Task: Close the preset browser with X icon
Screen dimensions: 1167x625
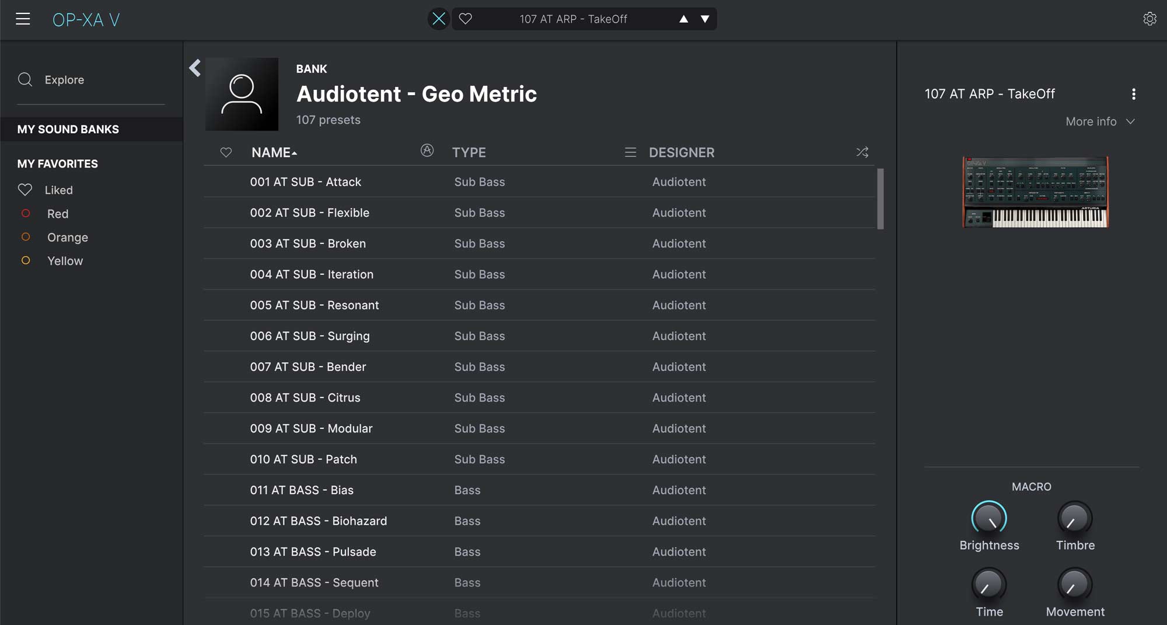Action: 439,19
